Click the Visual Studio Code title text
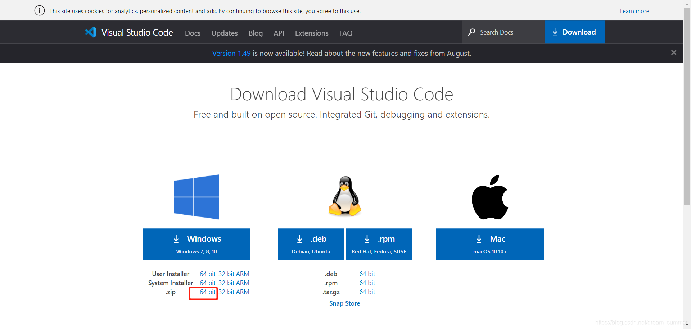This screenshot has width=691, height=329. [137, 32]
